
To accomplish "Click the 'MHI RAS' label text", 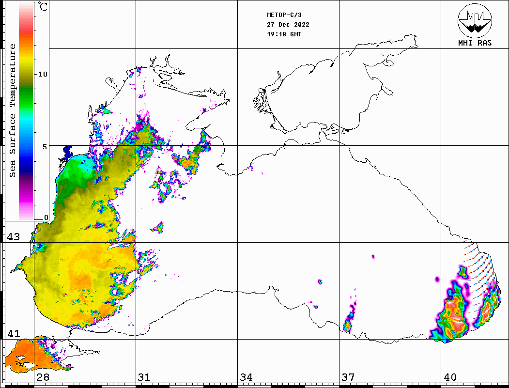I will coord(475,43).
